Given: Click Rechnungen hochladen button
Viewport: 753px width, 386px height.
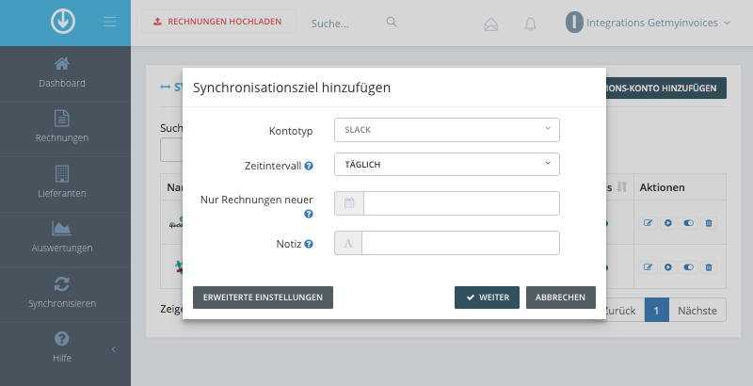Looking at the screenshot, I should (218, 22).
